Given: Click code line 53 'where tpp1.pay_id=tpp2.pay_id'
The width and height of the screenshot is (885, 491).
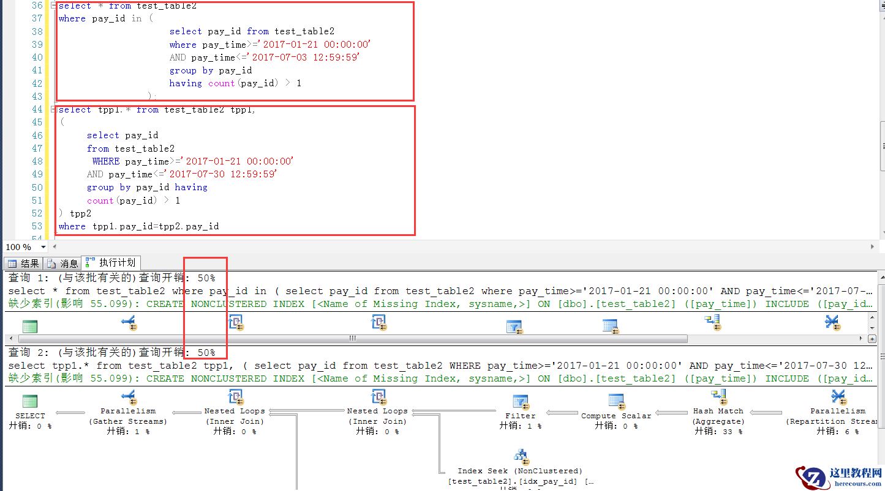Looking at the screenshot, I should (x=138, y=226).
